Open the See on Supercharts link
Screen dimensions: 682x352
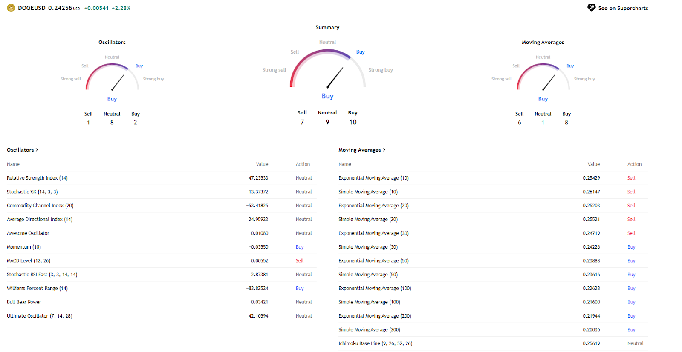point(623,8)
